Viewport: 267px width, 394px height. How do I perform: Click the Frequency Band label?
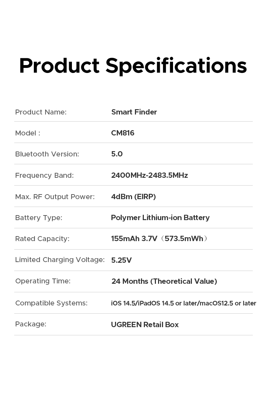click(x=44, y=175)
